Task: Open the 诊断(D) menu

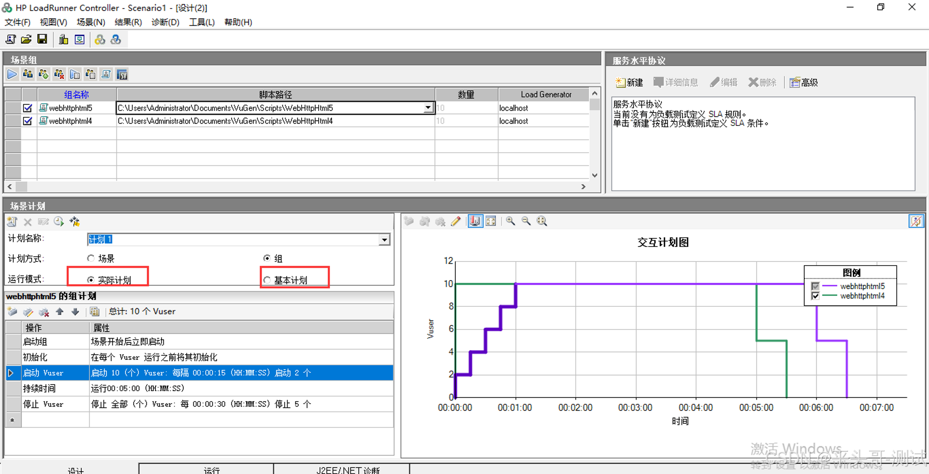Action: 165,22
